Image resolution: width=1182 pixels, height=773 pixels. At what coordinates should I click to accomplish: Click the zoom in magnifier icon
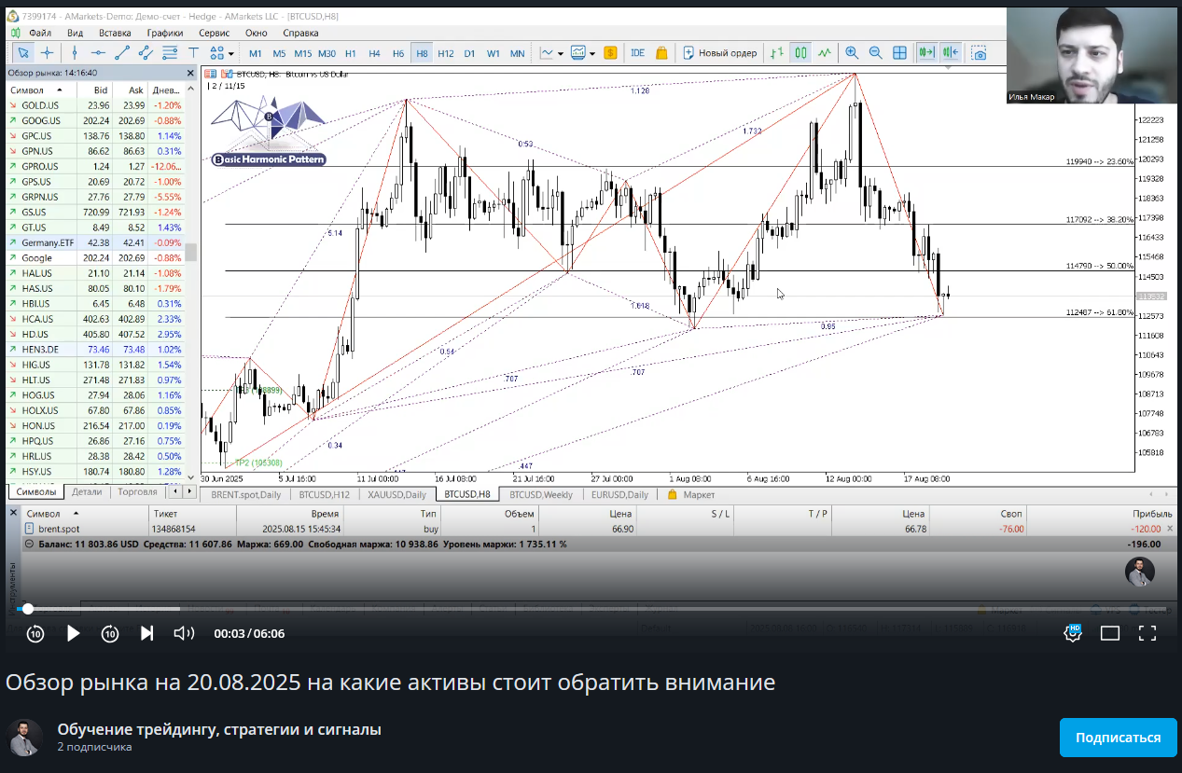click(852, 53)
